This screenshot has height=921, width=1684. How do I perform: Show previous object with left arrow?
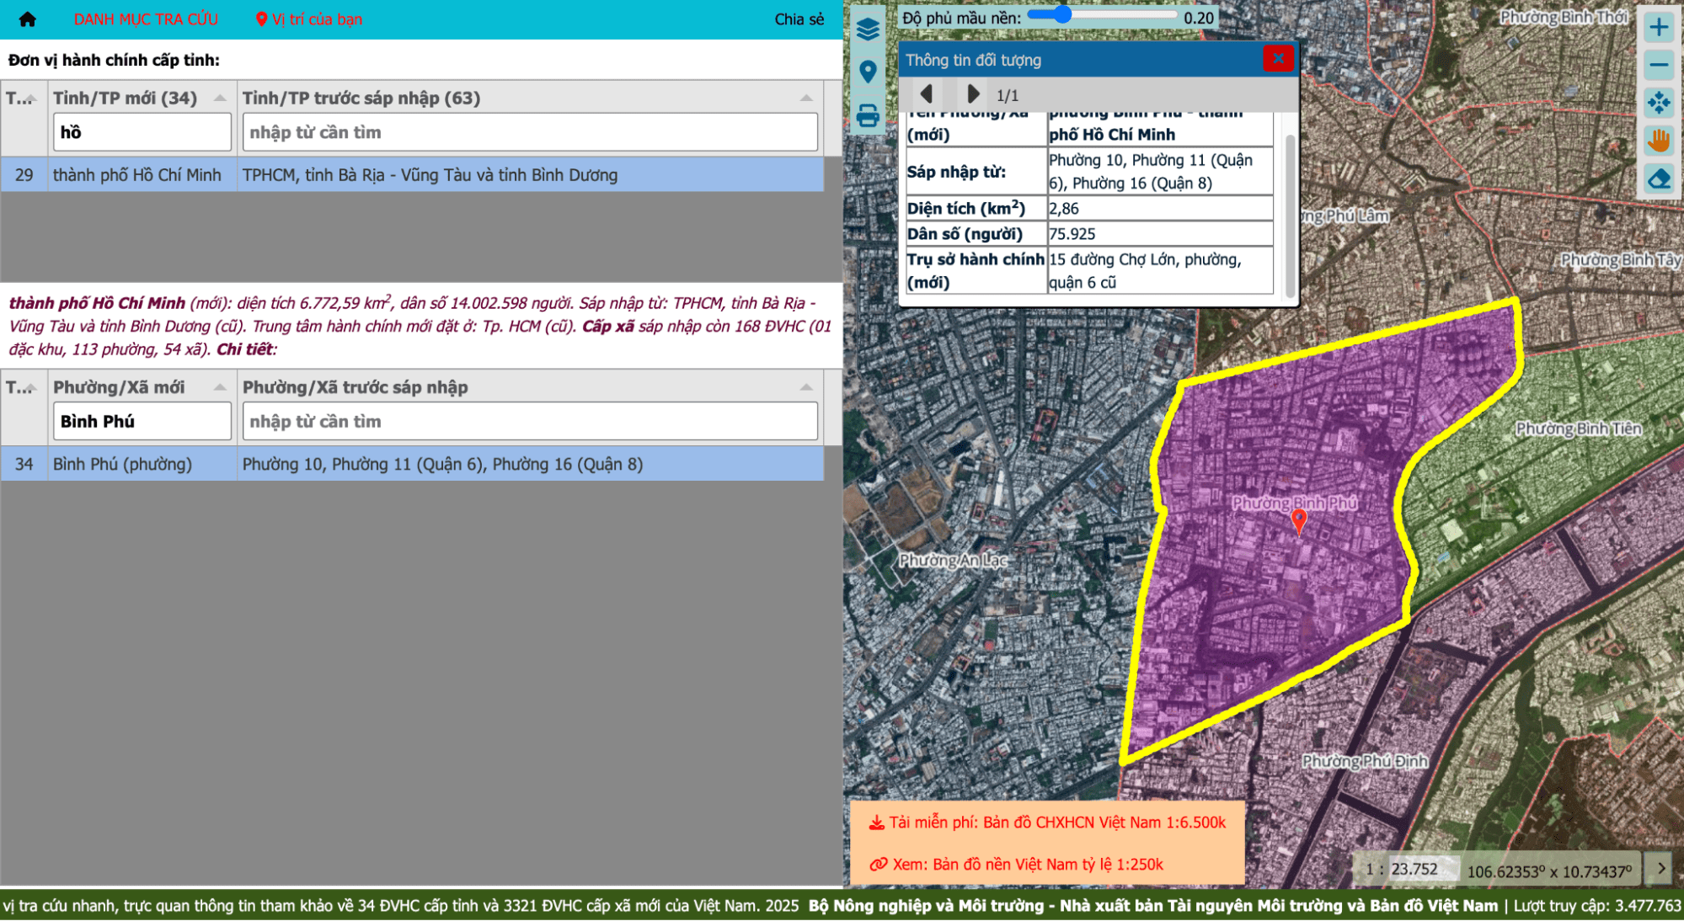[927, 94]
